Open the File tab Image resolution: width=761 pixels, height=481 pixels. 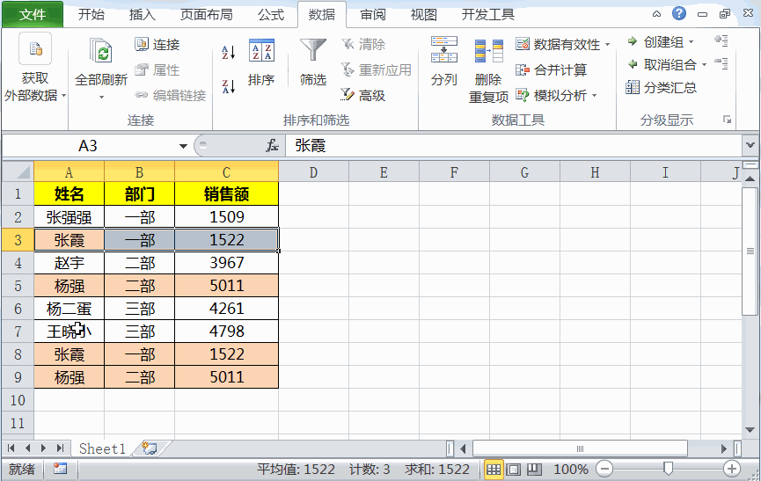[x=33, y=15]
